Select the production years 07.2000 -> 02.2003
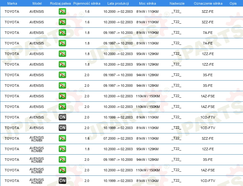 coord(118,138)
